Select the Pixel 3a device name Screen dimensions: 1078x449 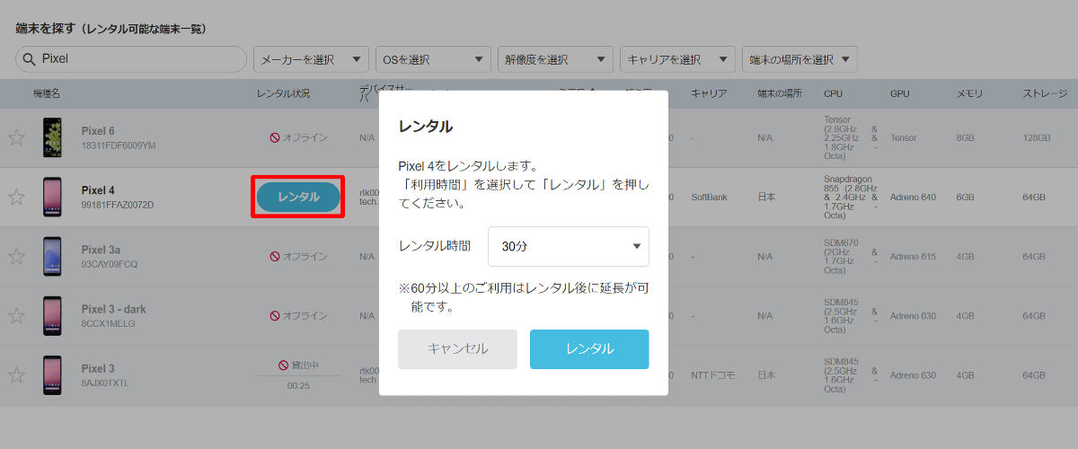[x=101, y=250]
